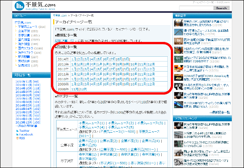
Task: Open 企業不況(3) in the category table
Action: (x=130, y=141)
